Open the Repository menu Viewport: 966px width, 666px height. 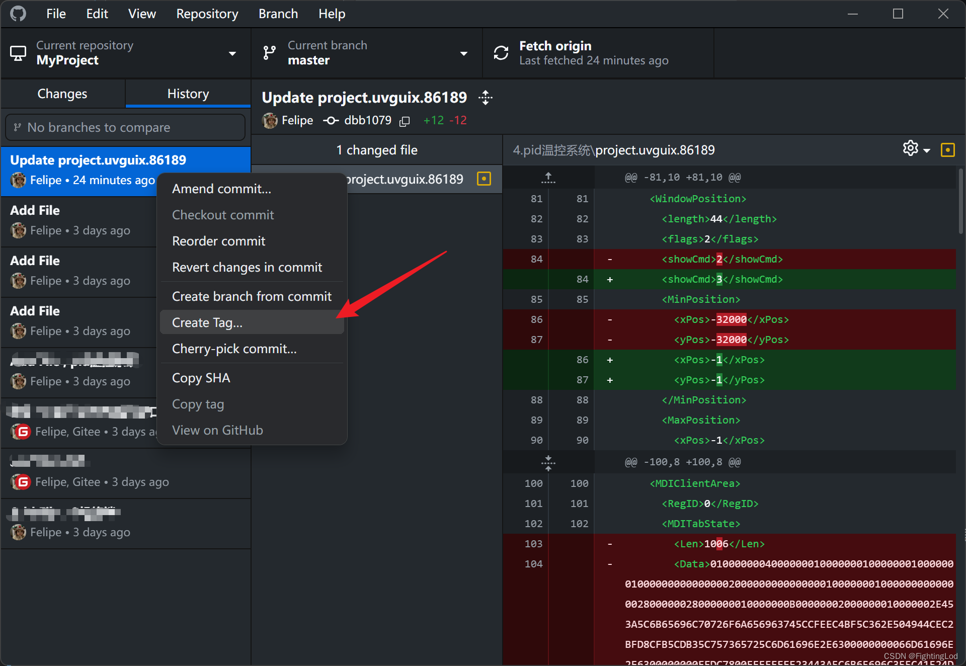tap(207, 14)
